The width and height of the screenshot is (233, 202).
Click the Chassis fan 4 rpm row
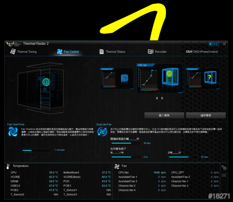point(142,190)
